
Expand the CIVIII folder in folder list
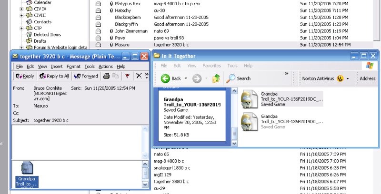[21, 15]
